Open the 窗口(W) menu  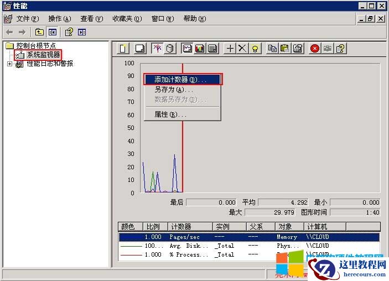tap(163, 19)
